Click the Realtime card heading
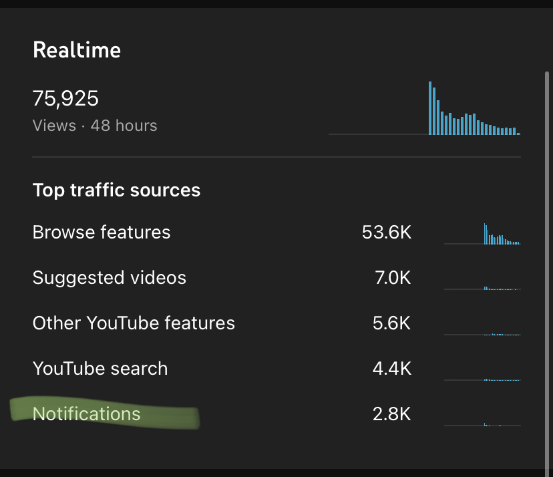 tap(77, 49)
